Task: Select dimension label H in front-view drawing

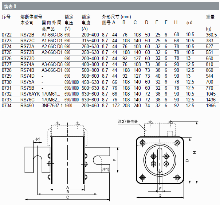Action: (195, 152)
